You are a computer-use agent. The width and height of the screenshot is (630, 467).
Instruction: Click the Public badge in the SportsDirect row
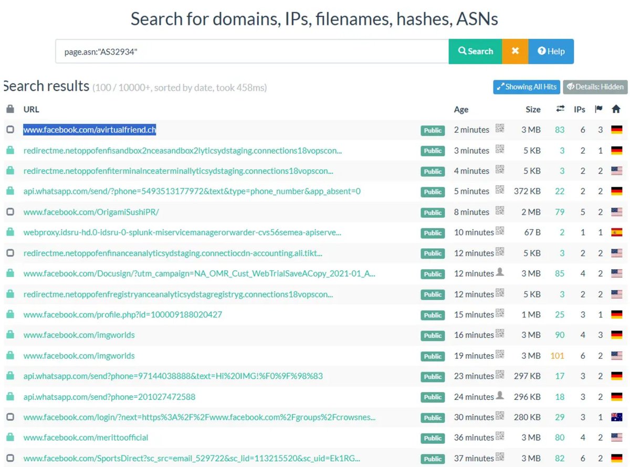(x=433, y=459)
